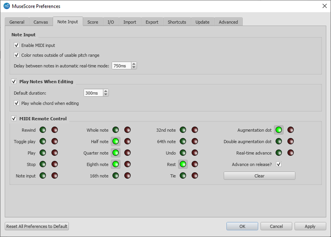Toggle the MIDI Remote Control group checkbox
Screen dimensions: 331x237
point(14,119)
